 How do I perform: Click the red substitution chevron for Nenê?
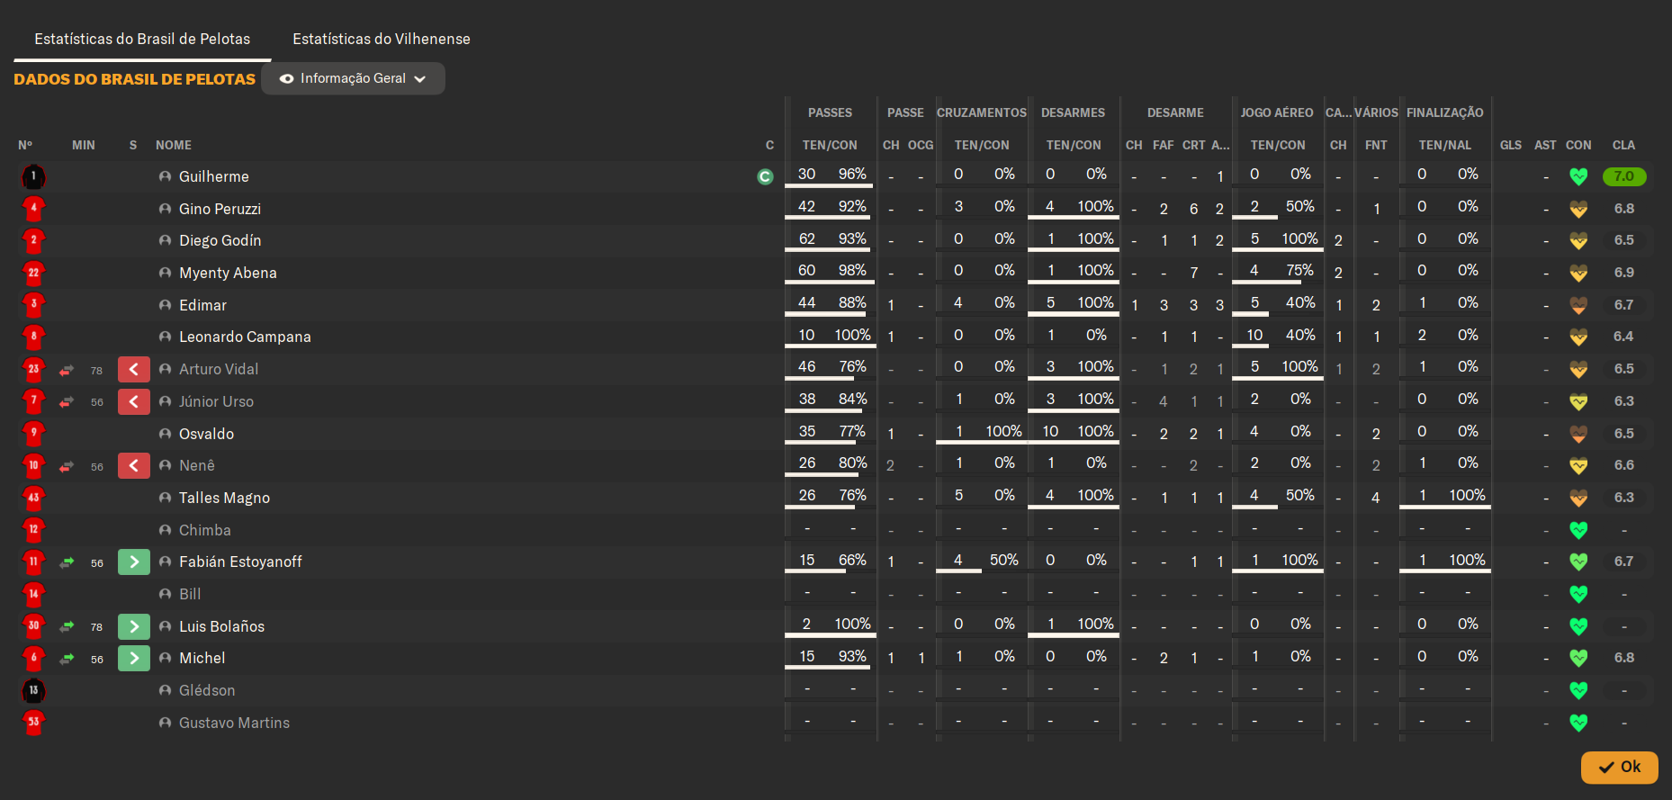pyautogui.click(x=134, y=465)
